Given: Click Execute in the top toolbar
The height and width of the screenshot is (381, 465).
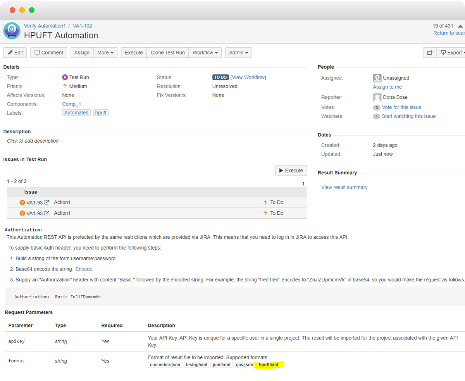Looking at the screenshot, I should 134,53.
